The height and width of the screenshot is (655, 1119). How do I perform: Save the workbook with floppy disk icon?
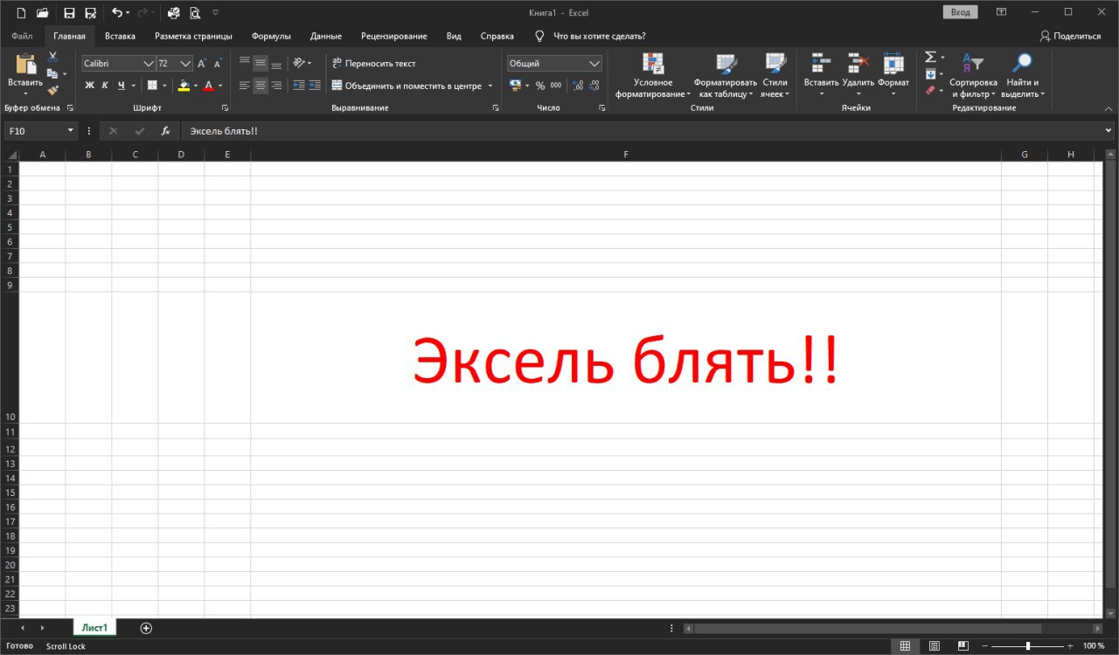click(69, 13)
